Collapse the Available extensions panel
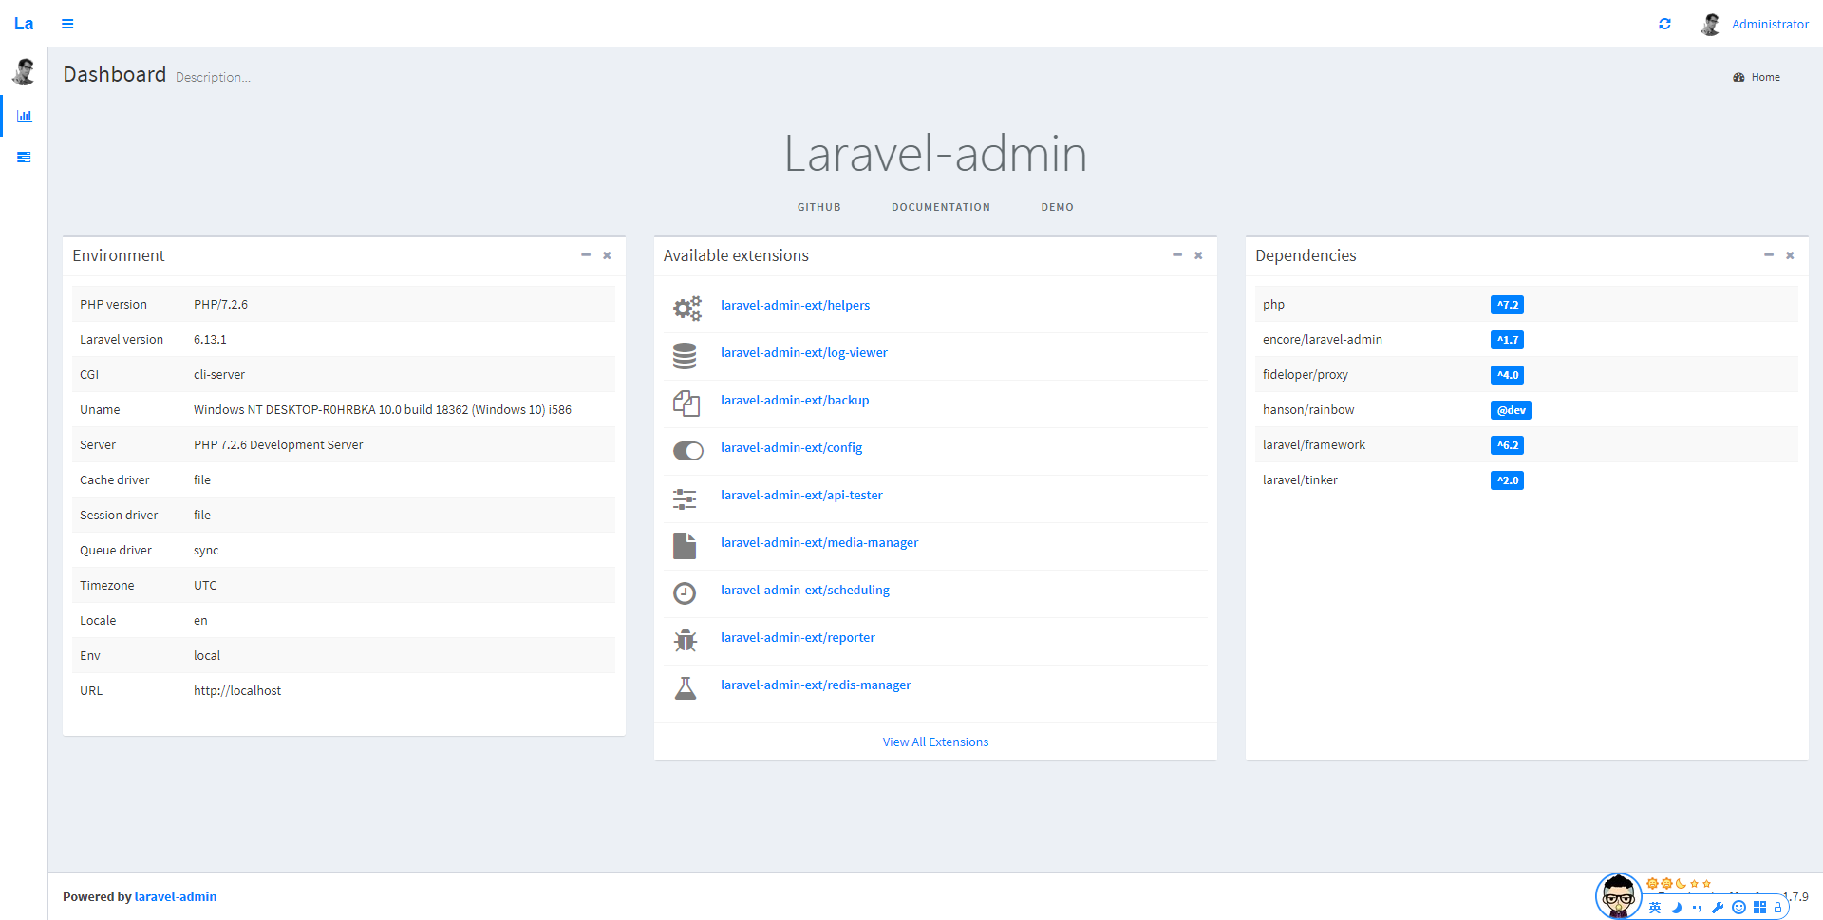The image size is (1823, 920). point(1177,255)
